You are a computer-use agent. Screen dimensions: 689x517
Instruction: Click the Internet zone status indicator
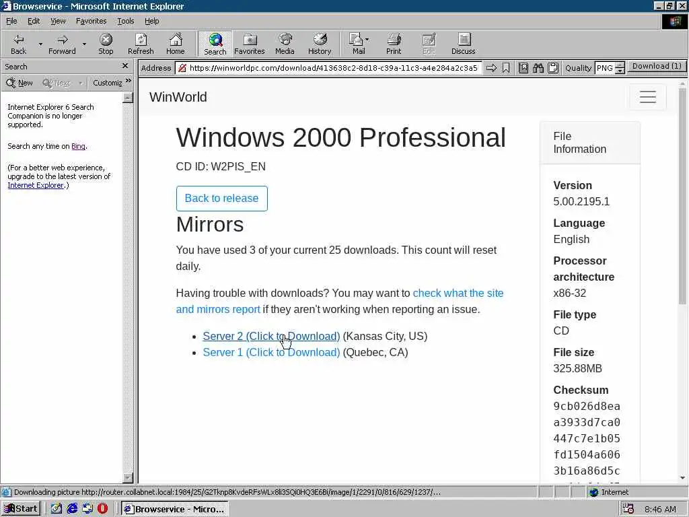(608, 492)
